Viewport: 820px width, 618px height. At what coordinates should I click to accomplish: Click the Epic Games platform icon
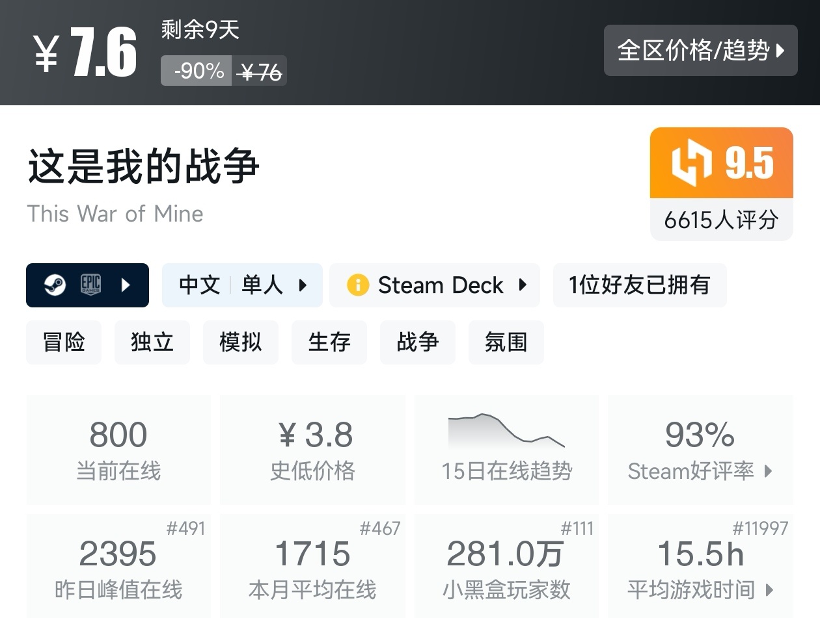[90, 285]
